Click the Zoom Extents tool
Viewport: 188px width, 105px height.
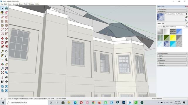click(2, 73)
